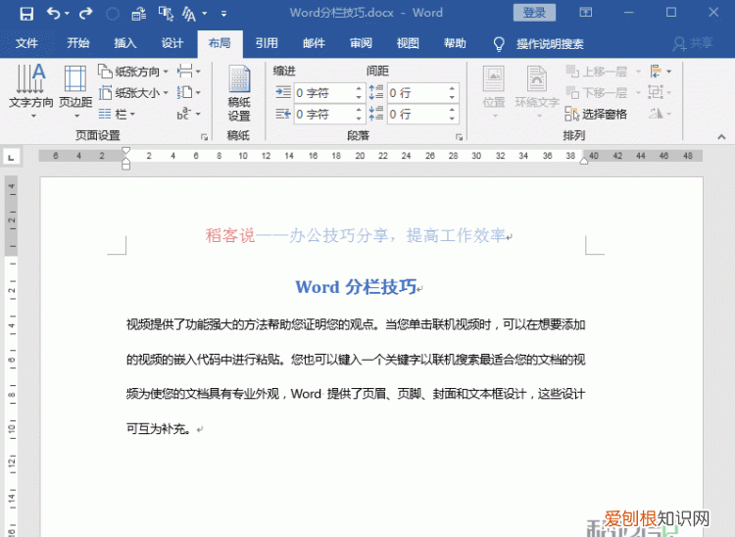Switch to the 审阅 tab

click(361, 43)
